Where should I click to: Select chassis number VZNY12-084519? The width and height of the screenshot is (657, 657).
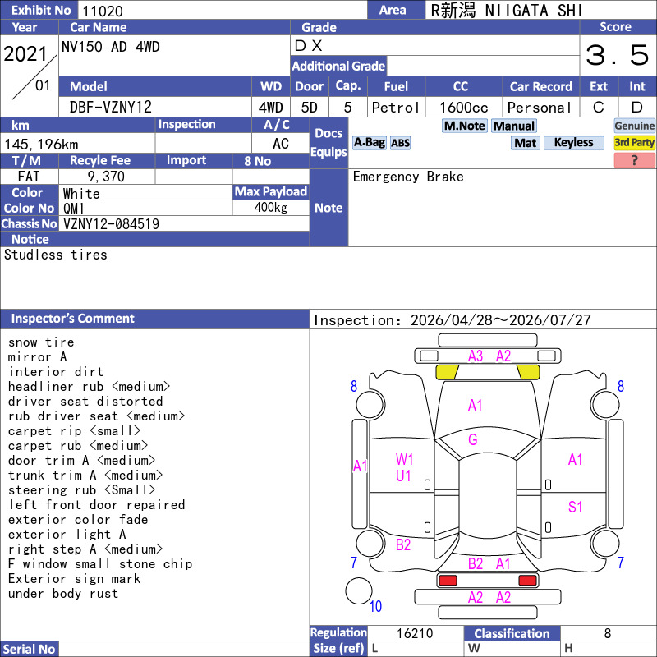click(111, 224)
